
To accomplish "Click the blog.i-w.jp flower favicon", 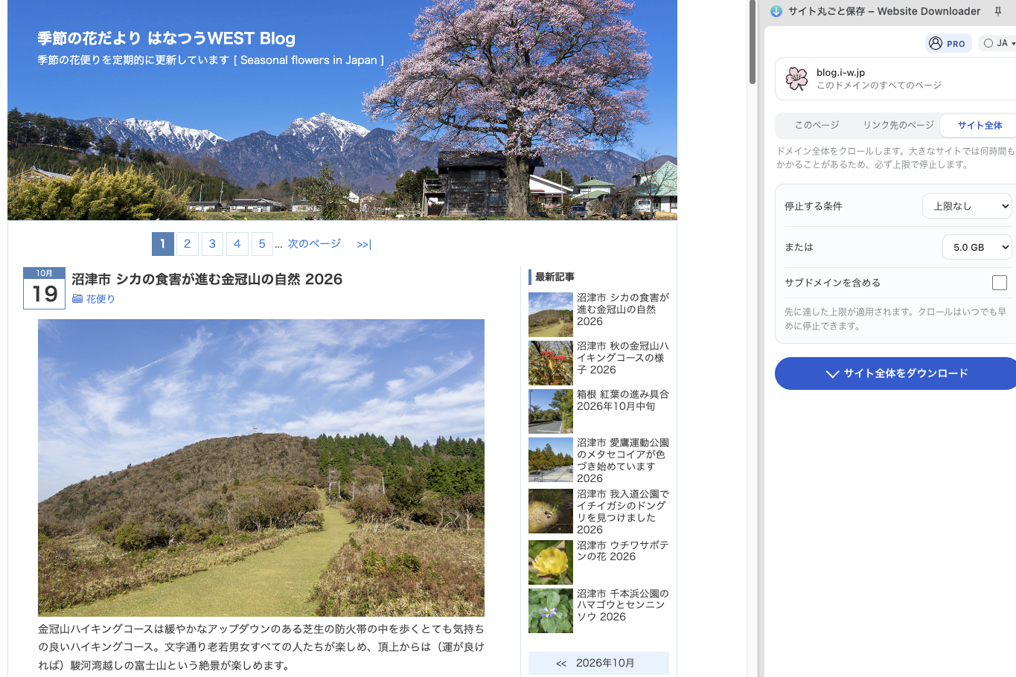I will click(x=796, y=79).
